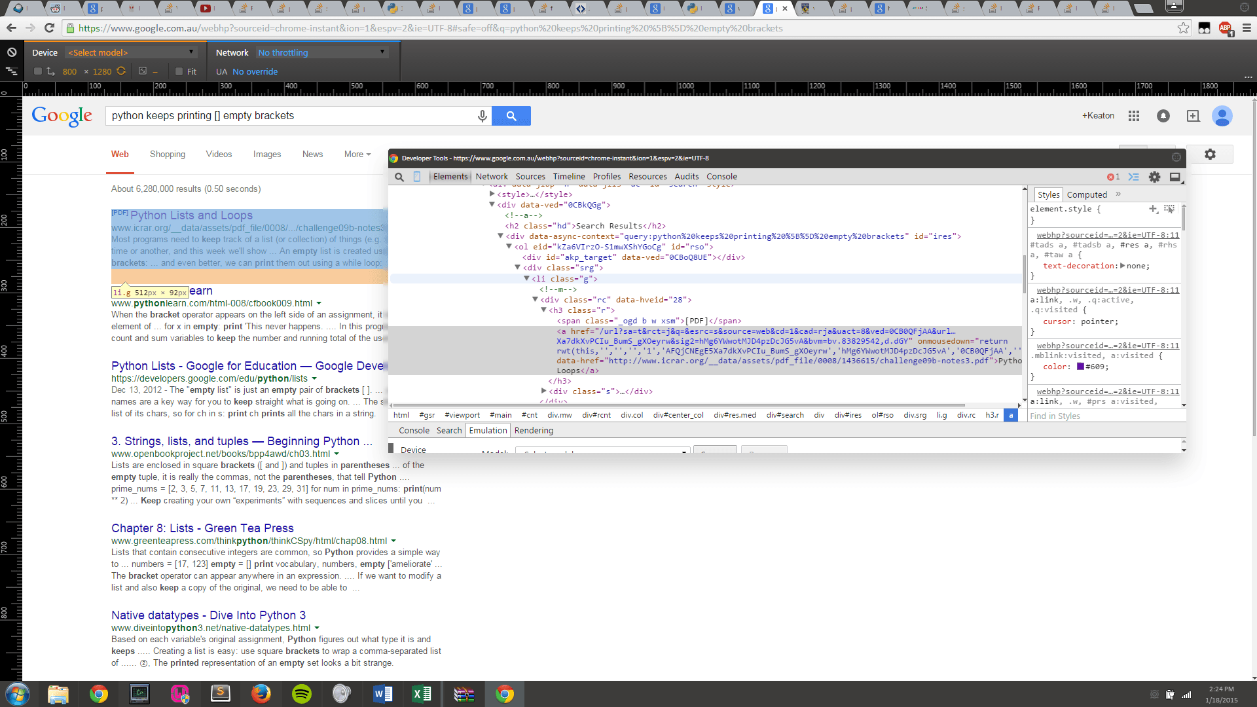Switch to the Computed styles tab
The width and height of the screenshot is (1257, 707).
point(1087,195)
